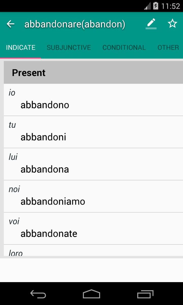This screenshot has height=305, width=183.
Task: Tap the back arrow in the header
Action: point(11,24)
